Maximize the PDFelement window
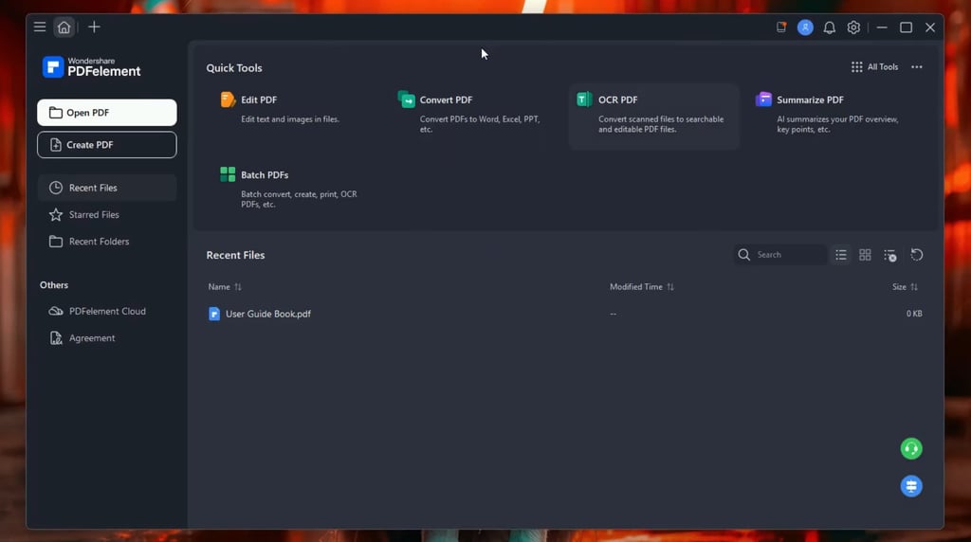The image size is (971, 542). click(906, 27)
